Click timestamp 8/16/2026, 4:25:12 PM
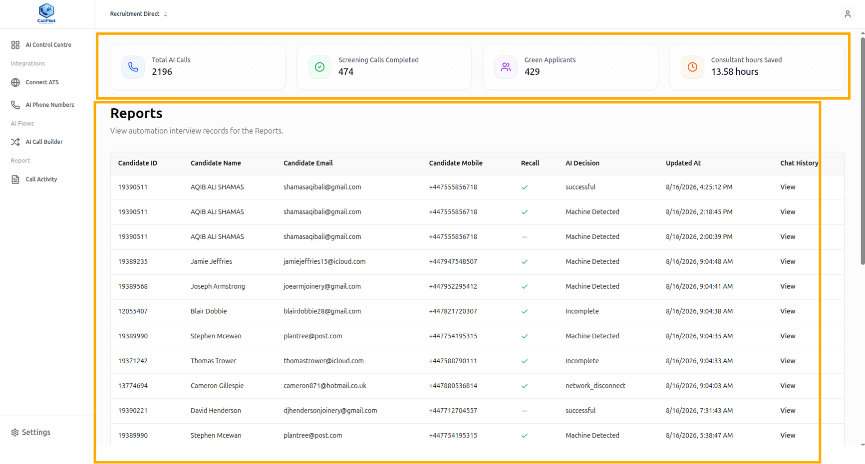 [x=699, y=187]
